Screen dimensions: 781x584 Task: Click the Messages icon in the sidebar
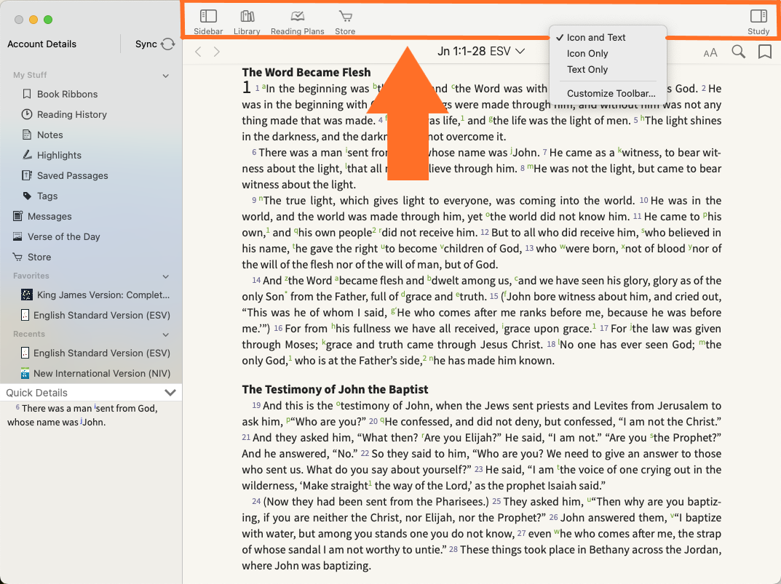(x=17, y=216)
